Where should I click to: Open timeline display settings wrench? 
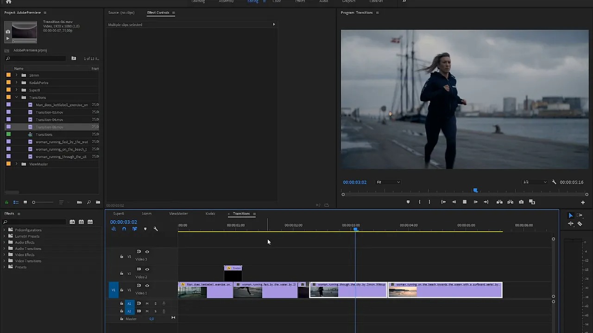[156, 229]
